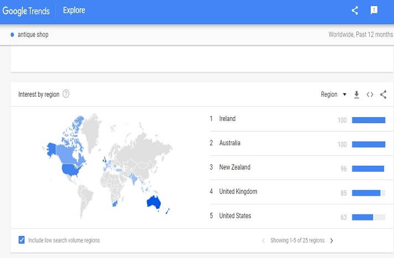Click the help icon beside Interest by region
The width and height of the screenshot is (394, 258).
66,94
